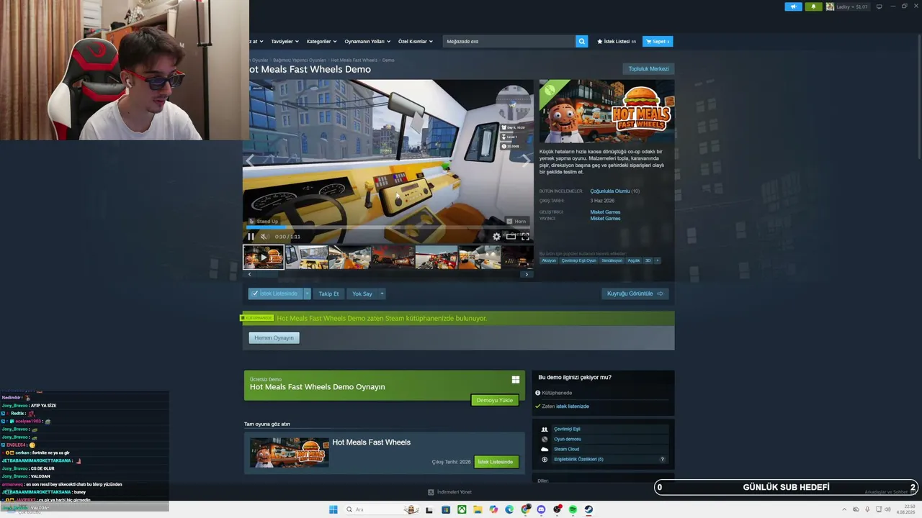Go to next media in the trailer viewer
This screenshot has width=922, height=518.
click(526, 160)
